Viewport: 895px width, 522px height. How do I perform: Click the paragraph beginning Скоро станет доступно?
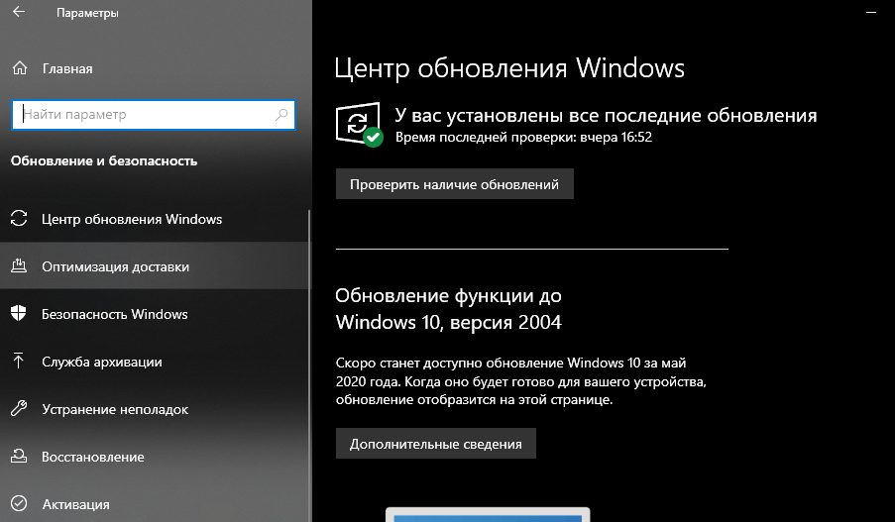520,381
